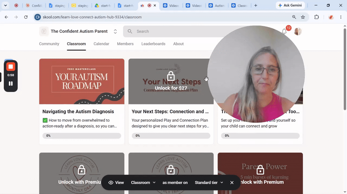Open the About tab
The height and width of the screenshot is (194, 347).
[x=178, y=44]
